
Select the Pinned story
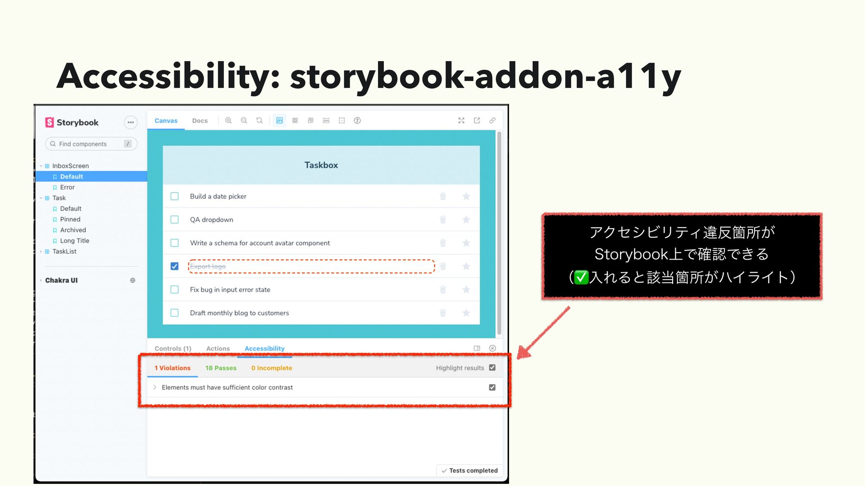click(70, 220)
